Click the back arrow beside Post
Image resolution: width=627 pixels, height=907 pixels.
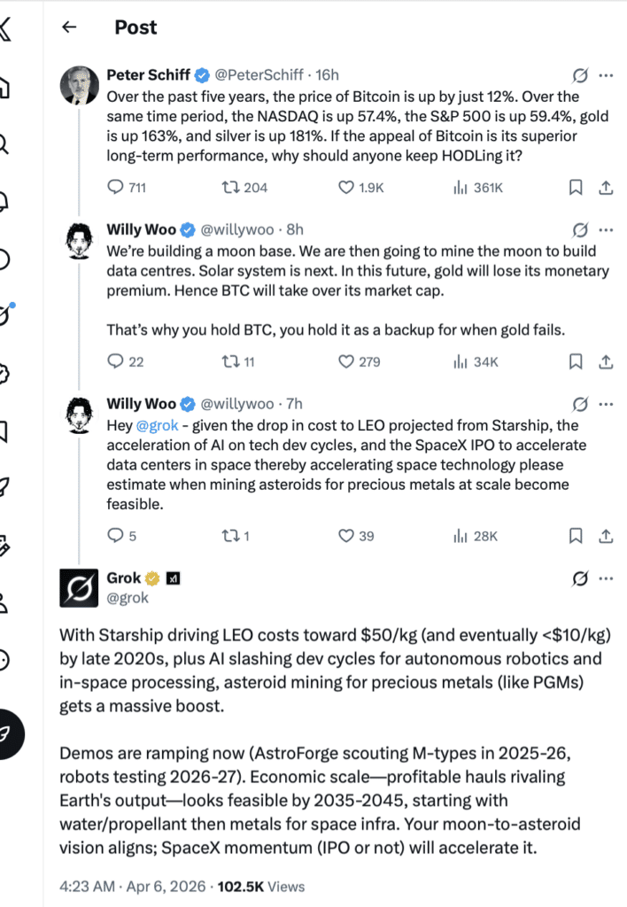(x=69, y=27)
